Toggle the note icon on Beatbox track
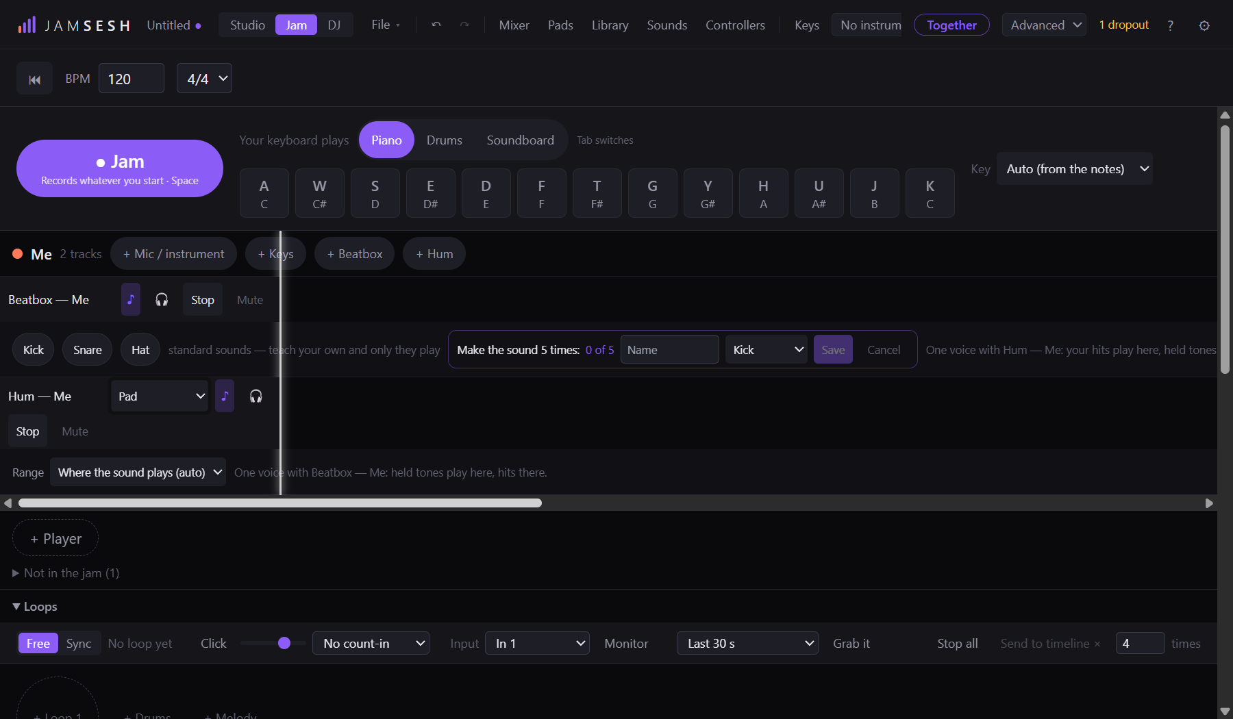Viewport: 1233px width, 719px height. click(x=131, y=299)
